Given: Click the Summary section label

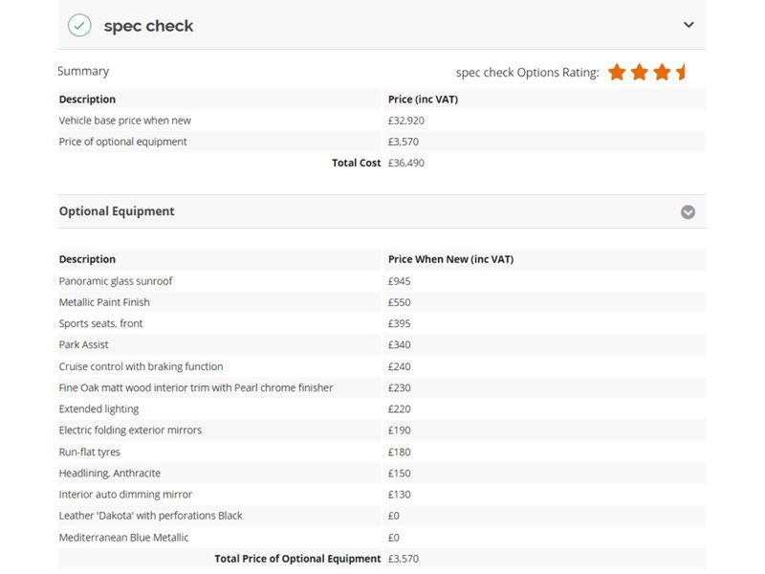Looking at the screenshot, I should pos(83,71).
